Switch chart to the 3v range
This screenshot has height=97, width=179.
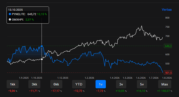[x=121, y=84]
